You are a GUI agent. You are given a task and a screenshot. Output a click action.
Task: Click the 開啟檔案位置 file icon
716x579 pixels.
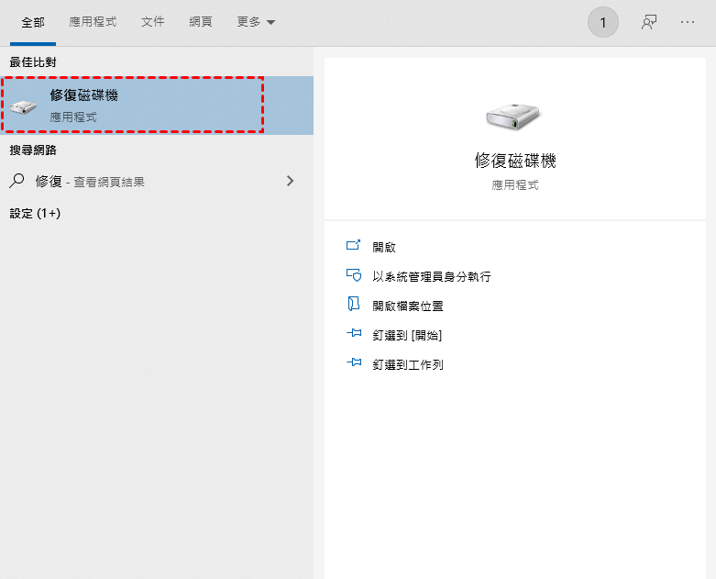tap(354, 305)
